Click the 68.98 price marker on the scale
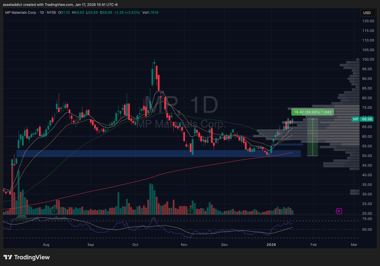This screenshot has height=266, width=380. [x=367, y=119]
